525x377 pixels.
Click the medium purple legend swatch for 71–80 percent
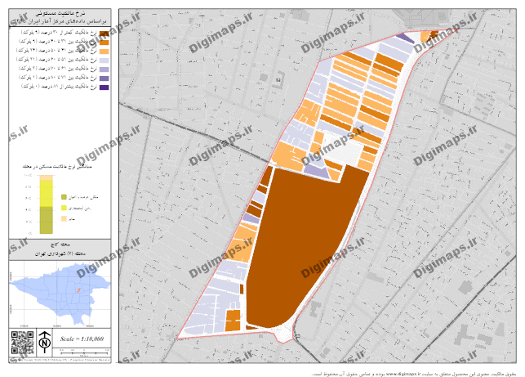(x=105, y=79)
